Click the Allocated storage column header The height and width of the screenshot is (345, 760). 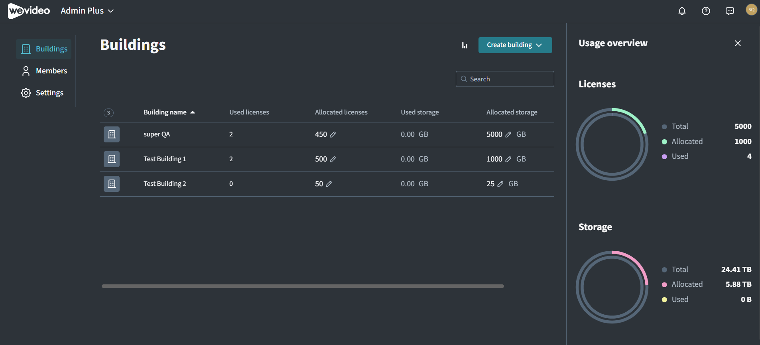point(512,112)
